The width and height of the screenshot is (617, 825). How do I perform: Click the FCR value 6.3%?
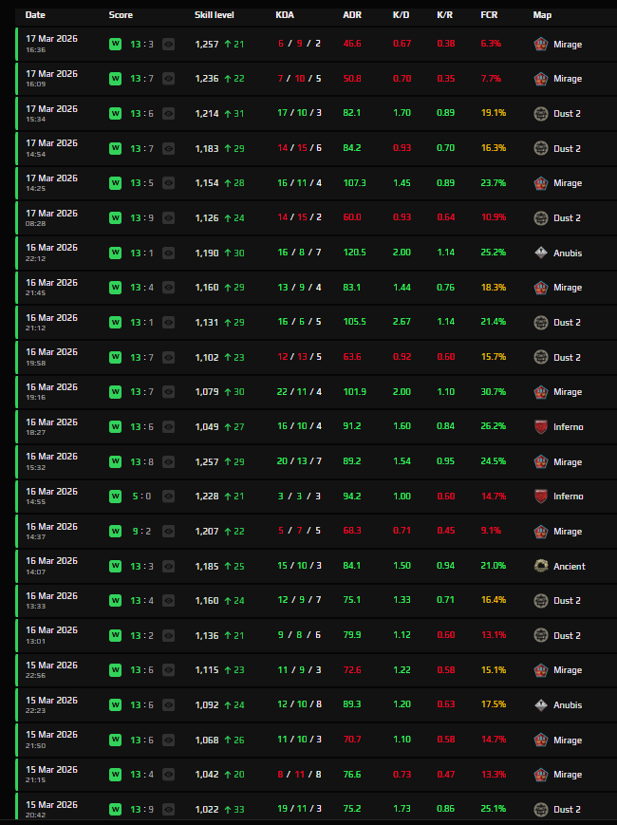coord(491,43)
